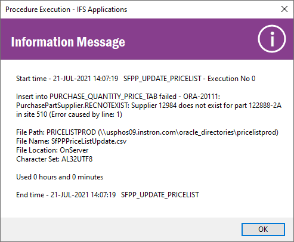The image size is (294, 242).
Task: Click the Supplier 12984 error text
Action: [x=154, y=106]
